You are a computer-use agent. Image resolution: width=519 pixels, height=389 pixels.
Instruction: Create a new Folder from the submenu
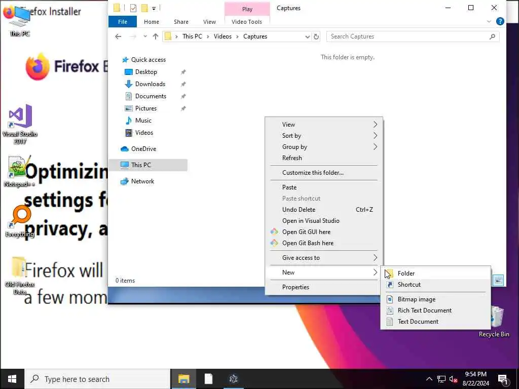tap(435, 273)
